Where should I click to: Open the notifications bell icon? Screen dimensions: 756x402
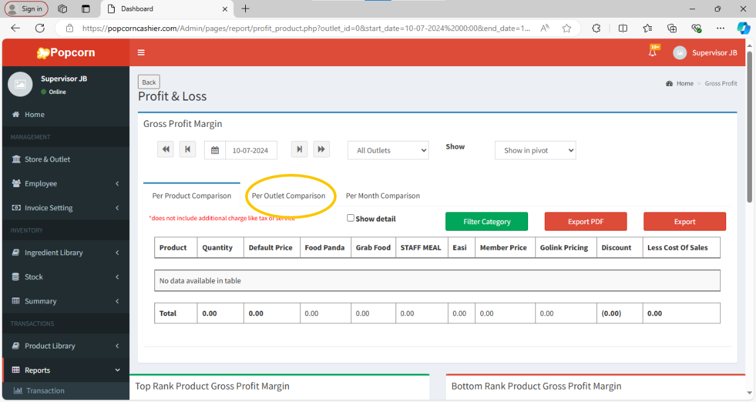click(653, 52)
